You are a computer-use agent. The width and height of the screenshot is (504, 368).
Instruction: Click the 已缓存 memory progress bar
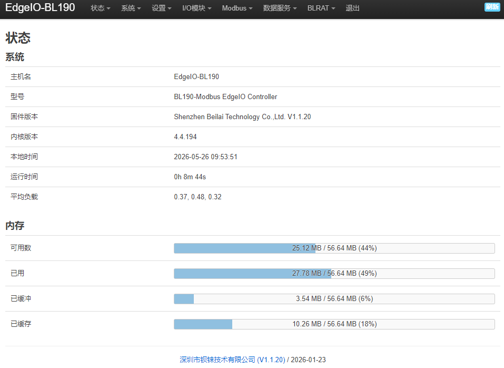pos(334,324)
